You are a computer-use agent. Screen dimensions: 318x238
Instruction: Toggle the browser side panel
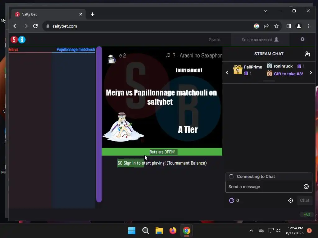coord(288,26)
